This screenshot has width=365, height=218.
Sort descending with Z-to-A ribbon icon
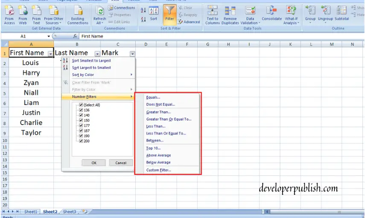coord(143,19)
